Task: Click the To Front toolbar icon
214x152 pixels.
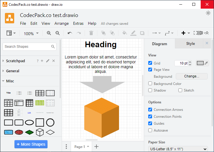Action: 103,33
